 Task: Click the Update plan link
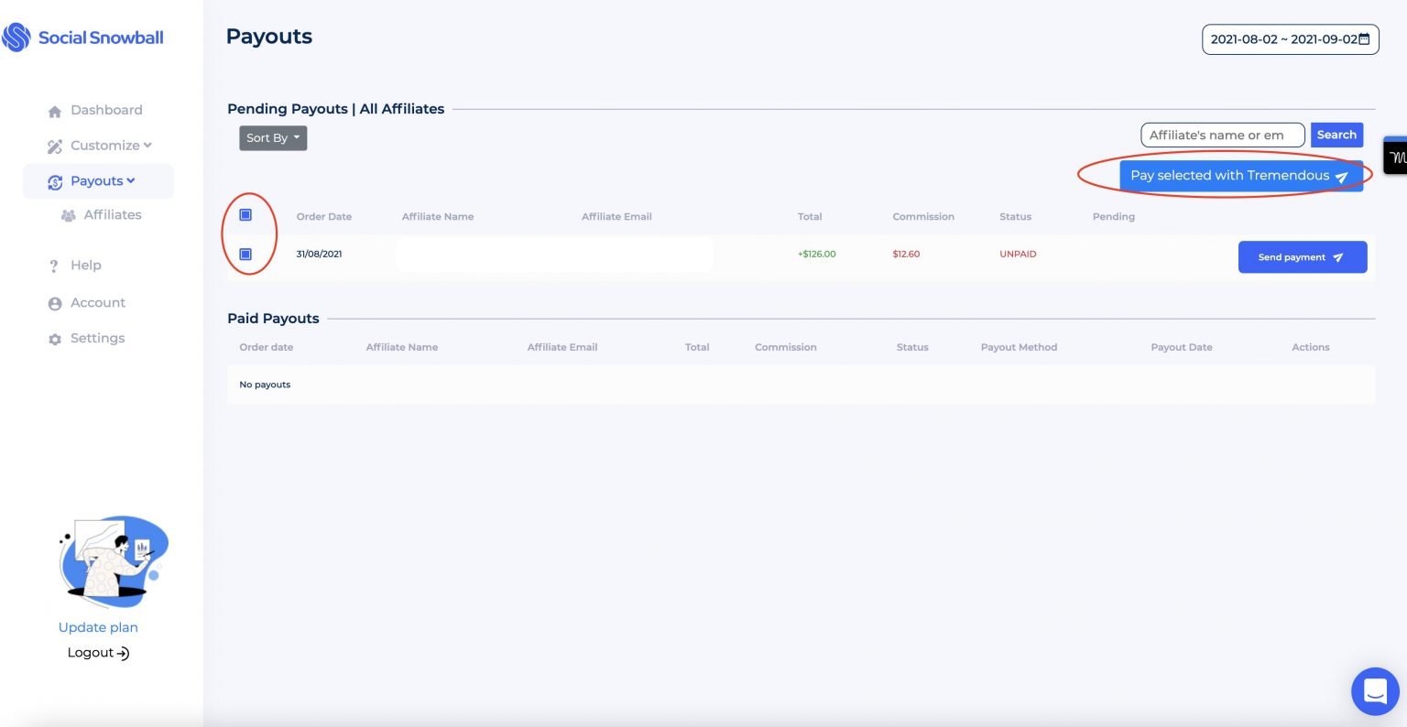[x=98, y=627]
